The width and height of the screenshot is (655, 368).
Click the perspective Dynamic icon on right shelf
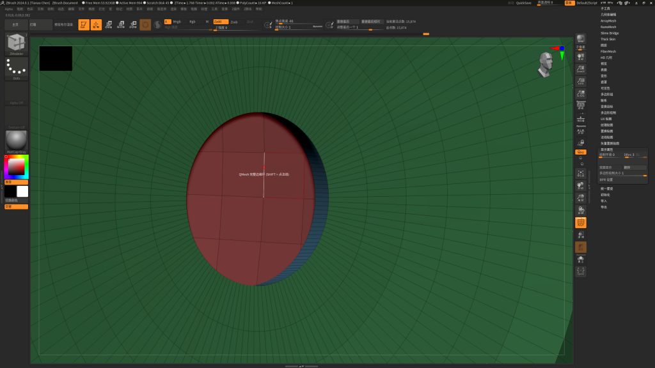(581, 105)
